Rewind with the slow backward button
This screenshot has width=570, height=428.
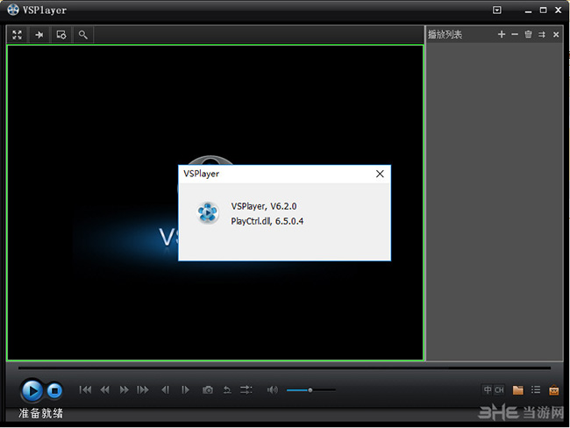[x=104, y=389]
